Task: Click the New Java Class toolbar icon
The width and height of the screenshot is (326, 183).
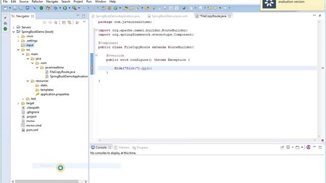Action: pos(116,8)
